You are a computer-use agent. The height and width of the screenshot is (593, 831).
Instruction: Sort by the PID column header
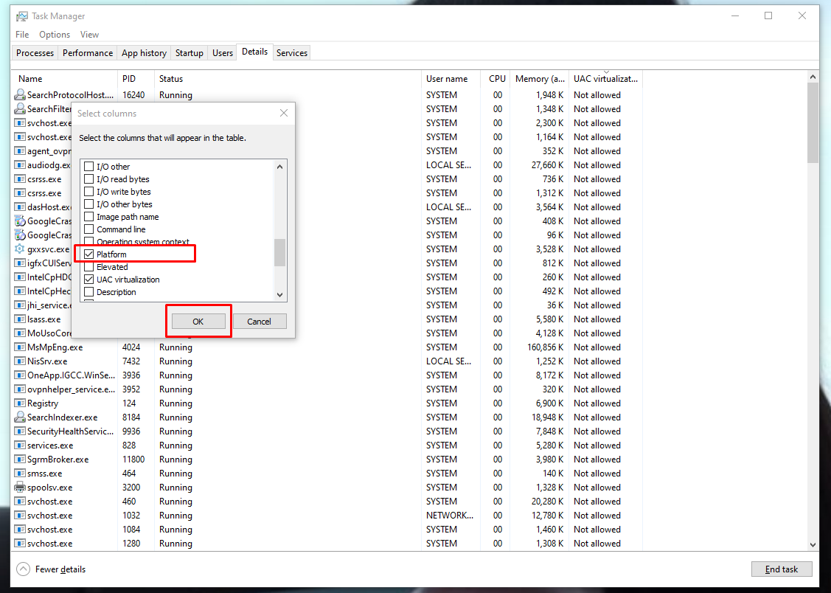pos(136,78)
